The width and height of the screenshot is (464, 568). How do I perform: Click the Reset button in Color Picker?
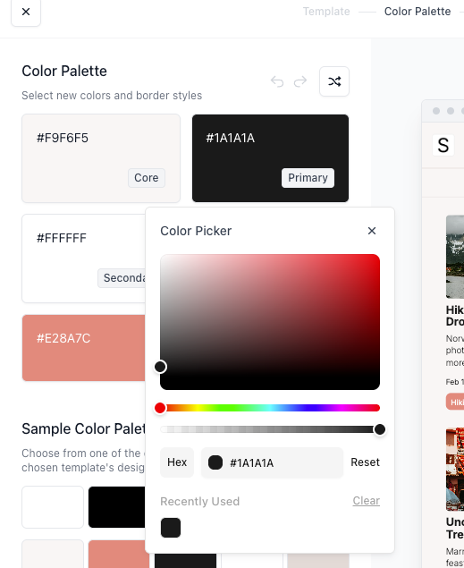[x=365, y=462]
